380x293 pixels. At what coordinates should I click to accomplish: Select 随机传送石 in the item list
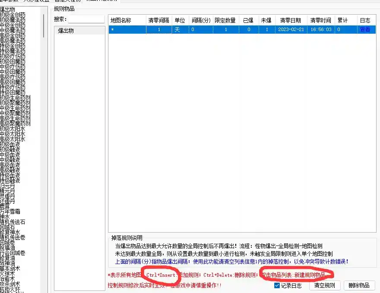[13, 222]
